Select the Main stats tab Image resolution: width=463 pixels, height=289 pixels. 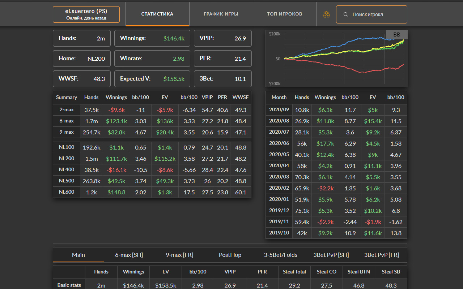[x=78, y=255]
